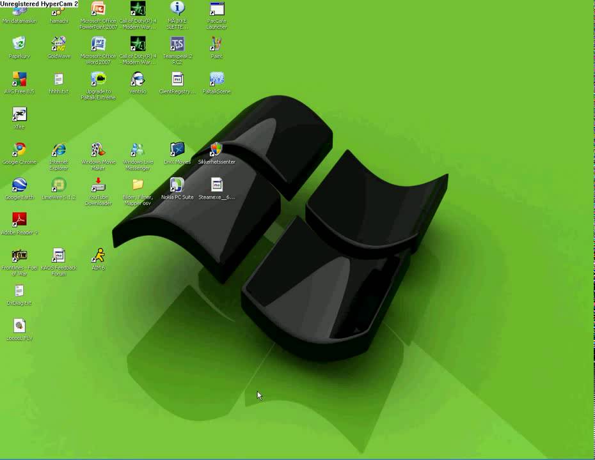Click the Internet Explorer icon
This screenshot has width=595, height=460.
coord(59,150)
